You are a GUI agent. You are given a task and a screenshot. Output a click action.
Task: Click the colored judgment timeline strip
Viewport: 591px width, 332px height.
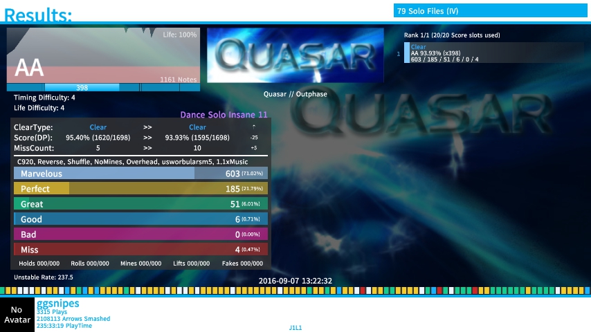click(295, 290)
